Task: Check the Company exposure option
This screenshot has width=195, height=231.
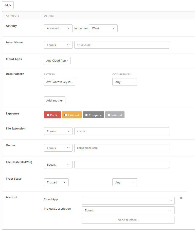Action: (86, 115)
